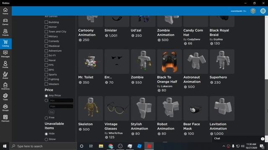Viewport: 268px width, 150px height.
Task: Open File Explorer from taskbar
Action: pos(101,146)
